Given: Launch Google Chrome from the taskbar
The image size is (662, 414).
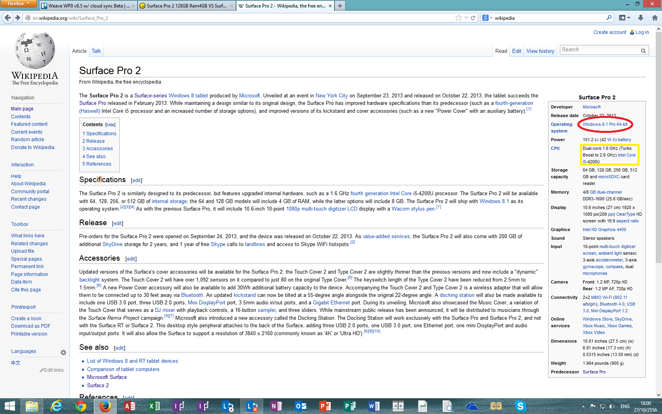Looking at the screenshot, I should point(81,406).
